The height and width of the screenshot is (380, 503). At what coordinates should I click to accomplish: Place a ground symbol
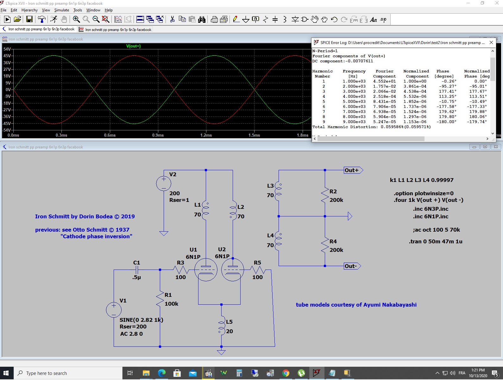246,20
